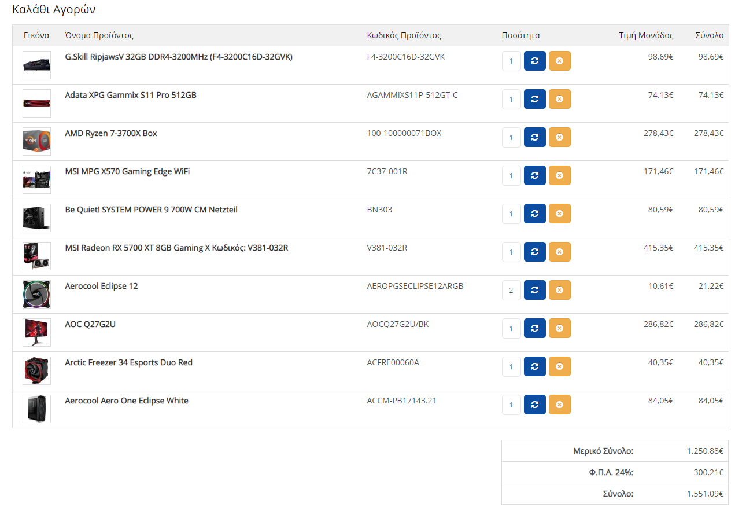Remove MSI MPG X570 Gaming Edge WiFi
Screen dimensions: 746x514
560,175
